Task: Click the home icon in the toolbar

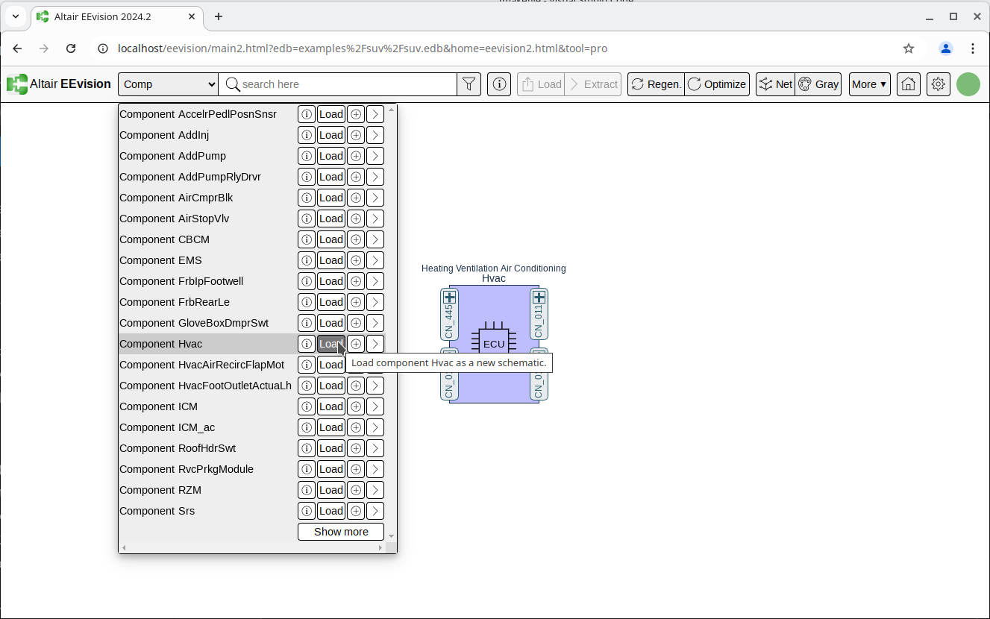Action: point(908,84)
